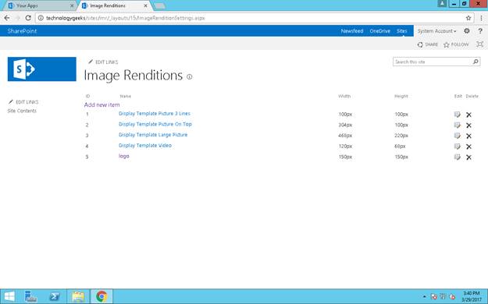488x304 pixels.
Task: Click the SharePoint site logo
Action: 41,69
